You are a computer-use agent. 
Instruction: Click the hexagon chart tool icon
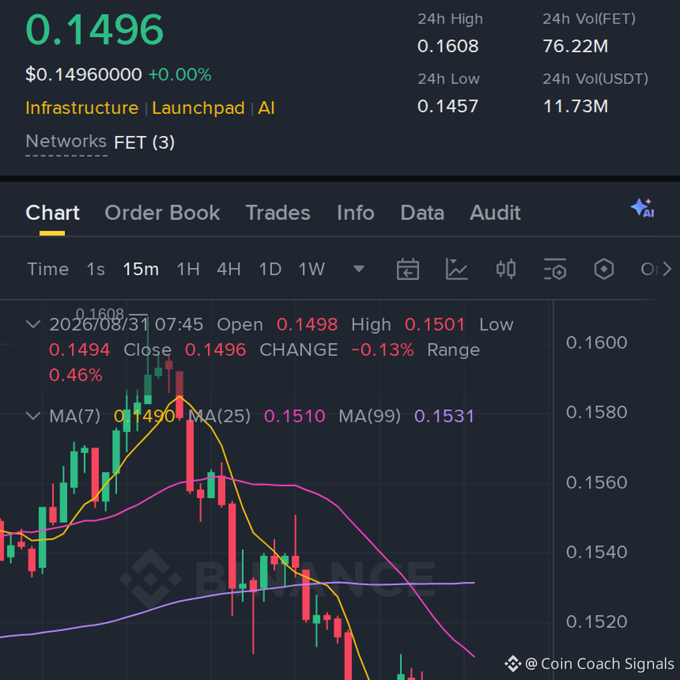604,269
